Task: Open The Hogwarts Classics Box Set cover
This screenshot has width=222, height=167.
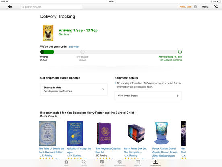Action: coord(104,134)
